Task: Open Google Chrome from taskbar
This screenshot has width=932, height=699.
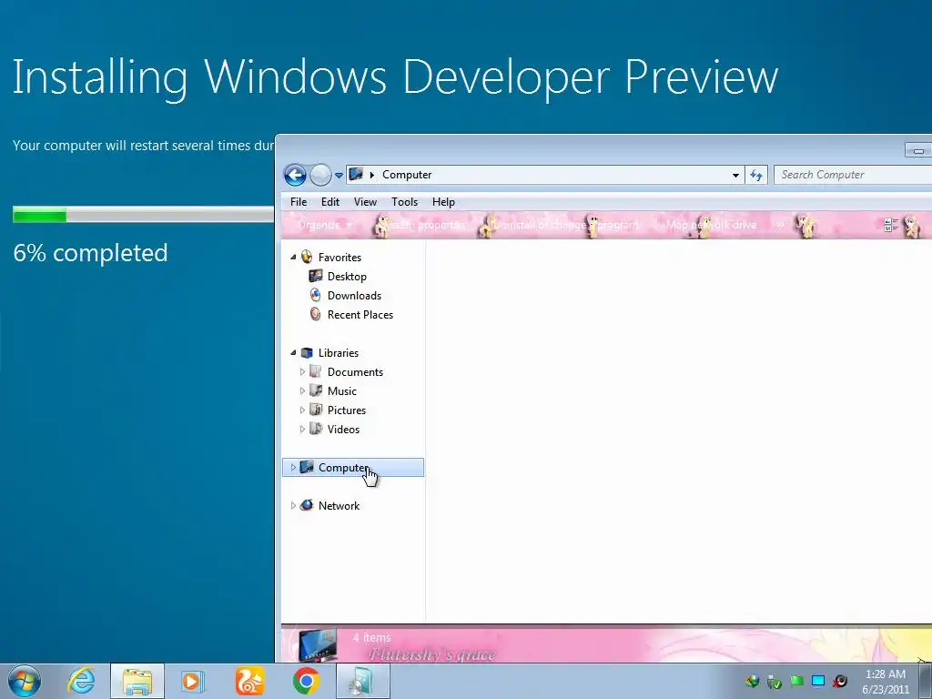Action: coord(306,681)
